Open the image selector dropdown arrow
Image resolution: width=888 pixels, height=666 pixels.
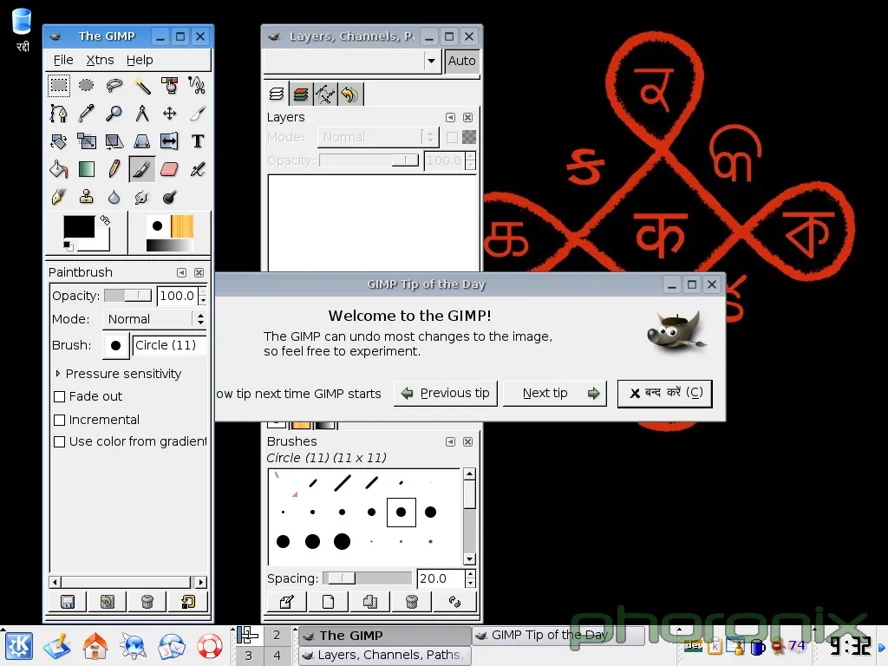432,61
